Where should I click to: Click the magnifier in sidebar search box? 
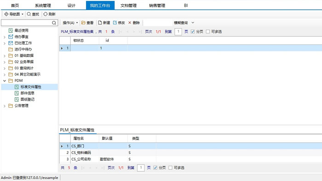(54, 23)
